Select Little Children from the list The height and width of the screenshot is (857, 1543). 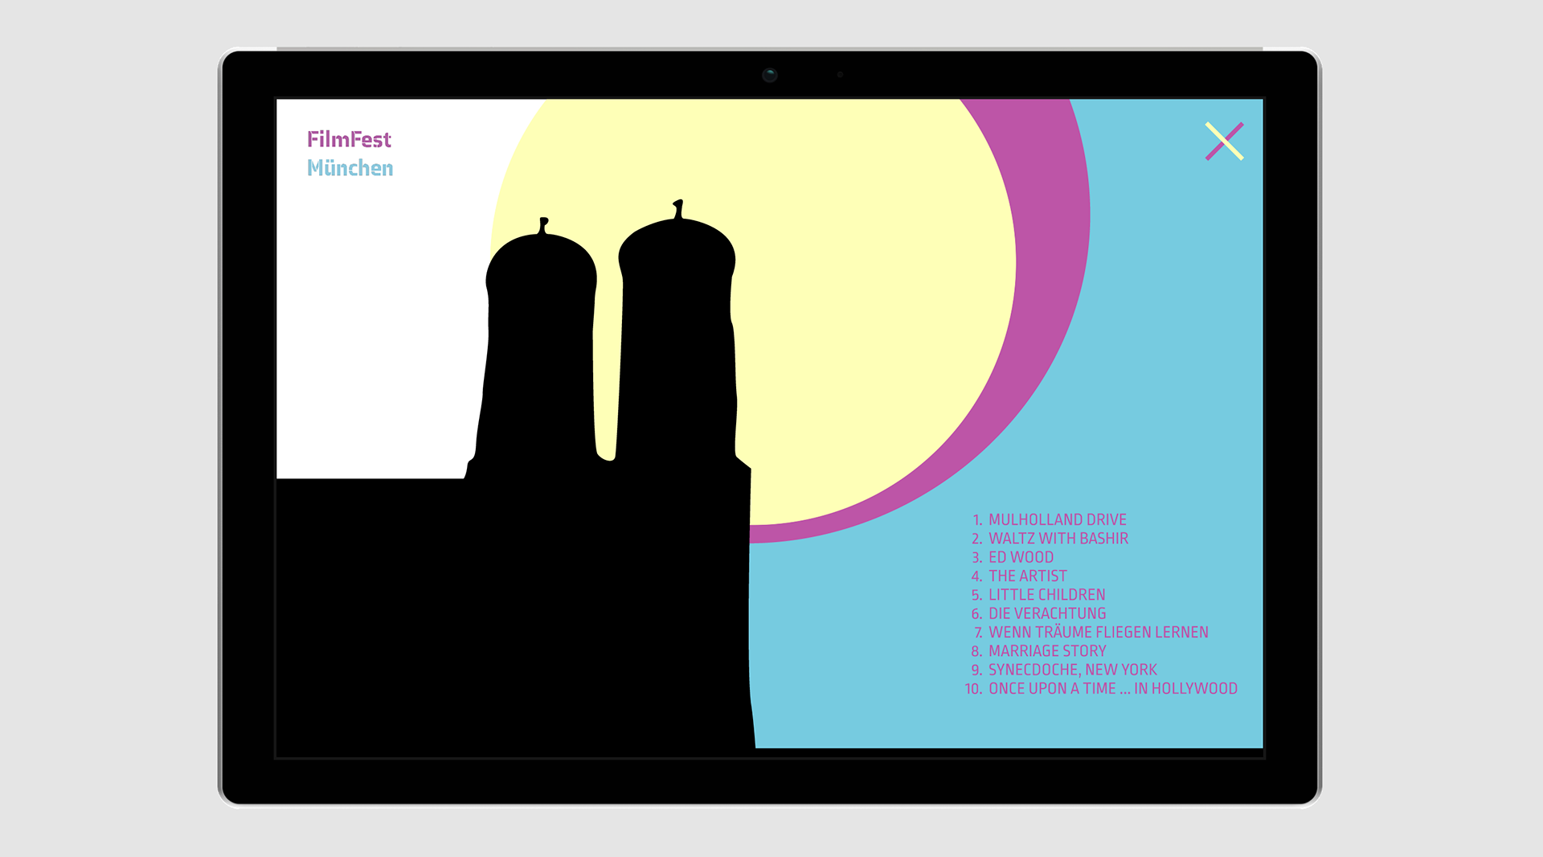1046,595
